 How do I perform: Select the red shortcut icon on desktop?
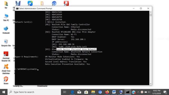pos(66,3)
